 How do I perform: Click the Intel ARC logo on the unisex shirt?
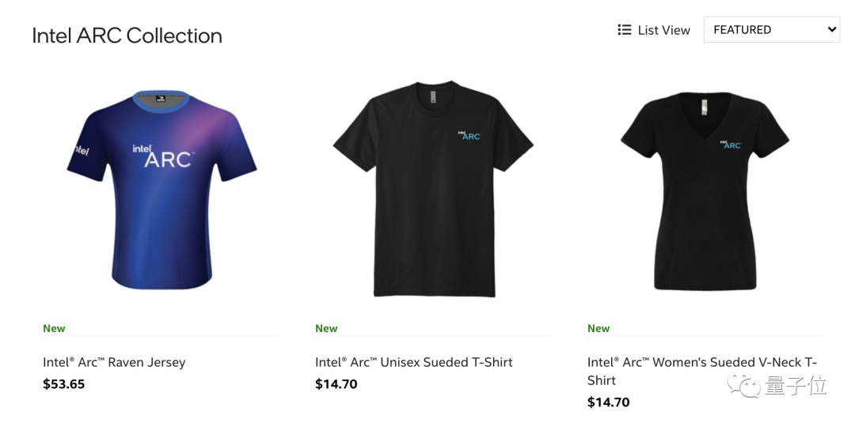point(469,135)
